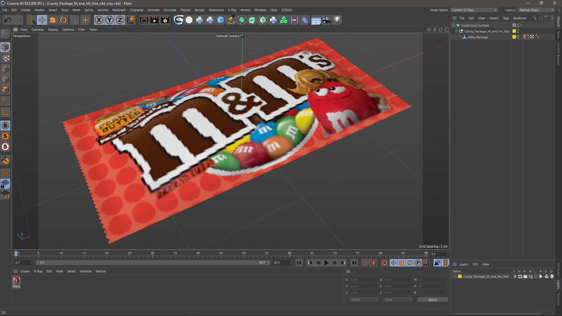The width and height of the screenshot is (562, 316).
Task: Render the current view clapperboard icon
Action: (x=144, y=20)
